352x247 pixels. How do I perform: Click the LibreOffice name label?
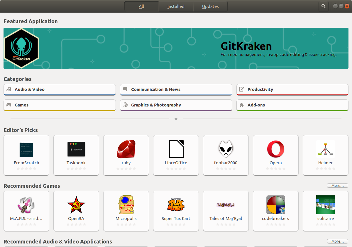point(176,163)
